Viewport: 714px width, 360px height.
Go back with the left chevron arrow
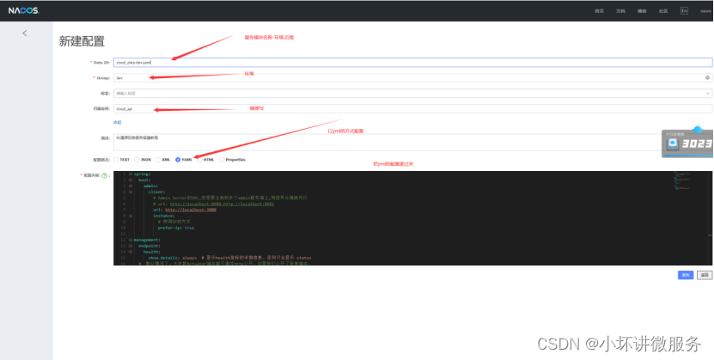point(25,34)
